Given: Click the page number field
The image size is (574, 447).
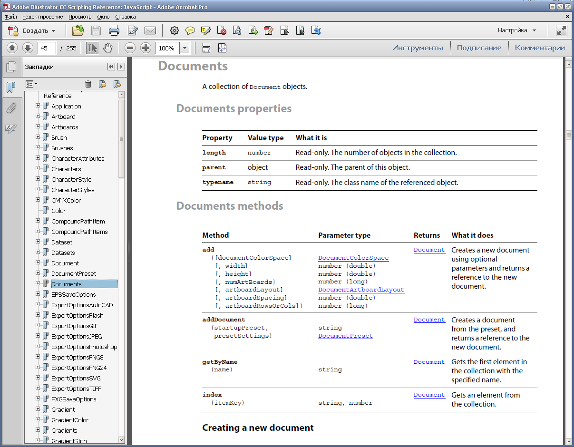Looking at the screenshot, I should point(47,48).
